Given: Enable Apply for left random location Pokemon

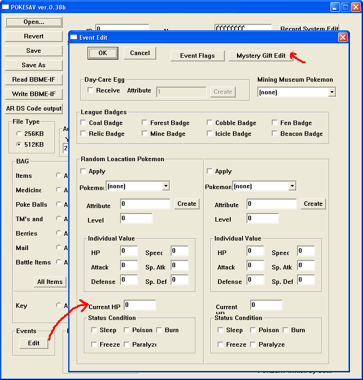Looking at the screenshot, I should [83, 171].
